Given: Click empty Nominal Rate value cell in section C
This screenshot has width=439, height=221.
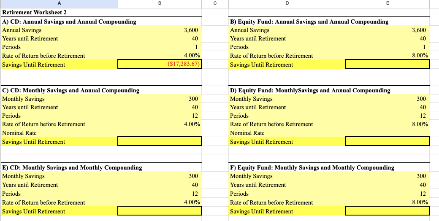Looking at the screenshot, I should point(160,133).
